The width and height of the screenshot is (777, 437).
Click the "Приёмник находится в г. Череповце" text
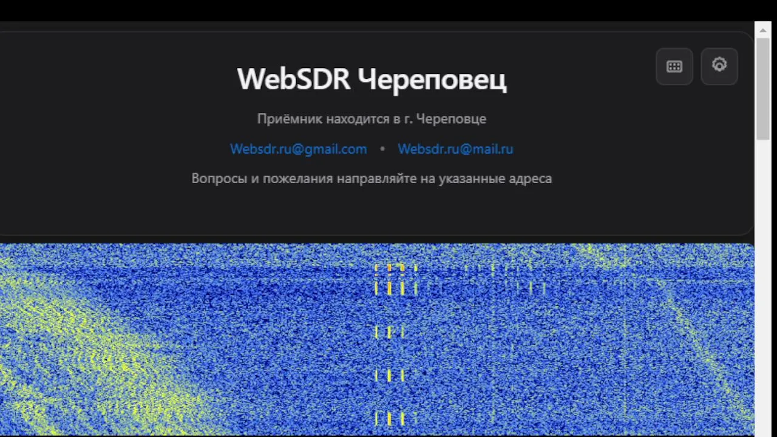(372, 119)
